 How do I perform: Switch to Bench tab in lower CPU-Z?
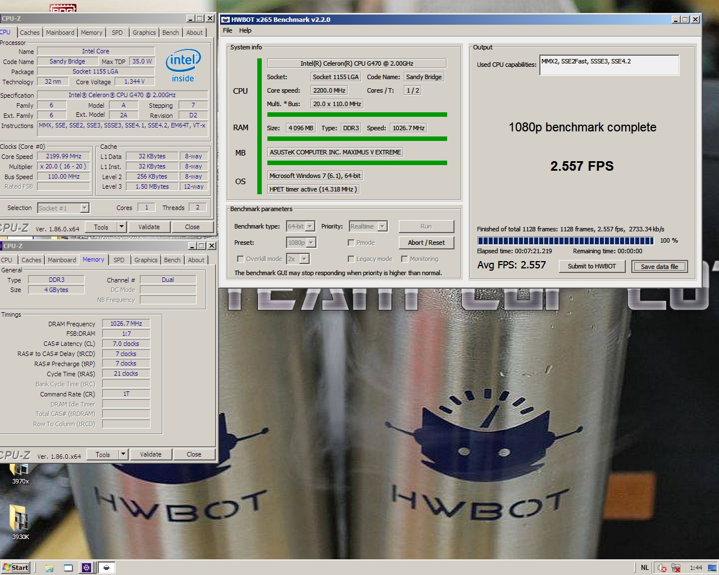click(172, 260)
